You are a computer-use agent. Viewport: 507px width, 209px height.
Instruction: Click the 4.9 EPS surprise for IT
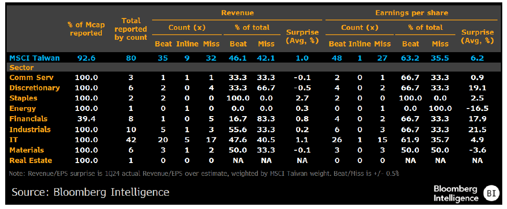[x=477, y=140]
